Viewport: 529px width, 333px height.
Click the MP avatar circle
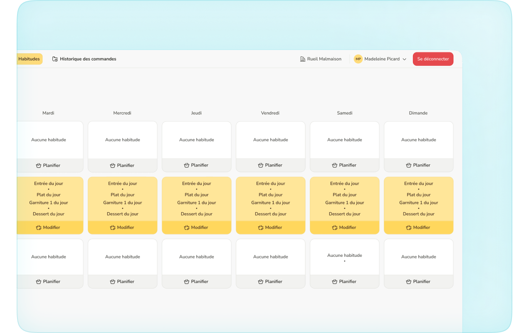pos(358,59)
